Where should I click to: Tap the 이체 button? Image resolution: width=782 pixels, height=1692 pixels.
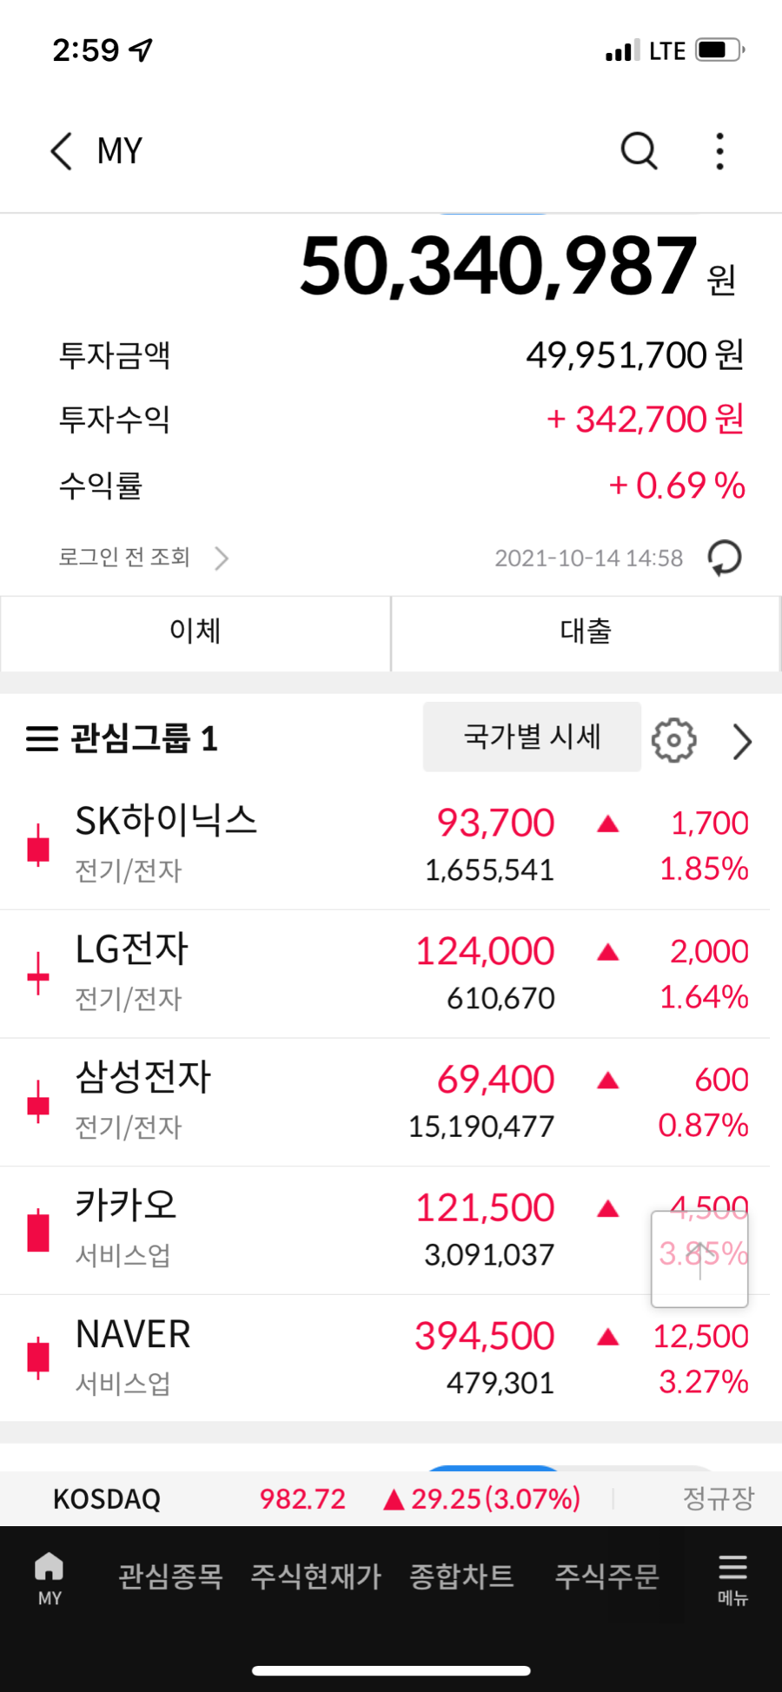click(195, 633)
